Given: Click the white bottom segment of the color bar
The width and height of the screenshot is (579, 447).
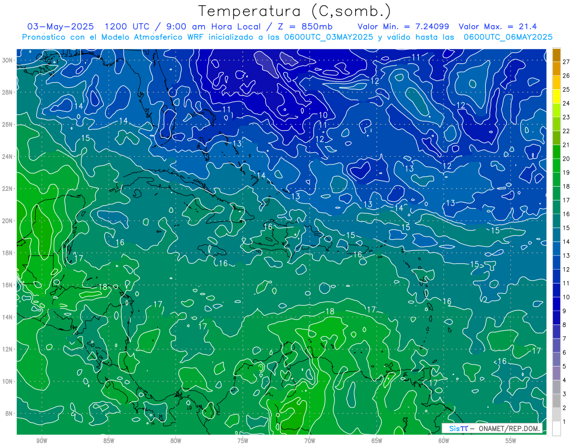Looking at the screenshot, I should pyautogui.click(x=556, y=428).
